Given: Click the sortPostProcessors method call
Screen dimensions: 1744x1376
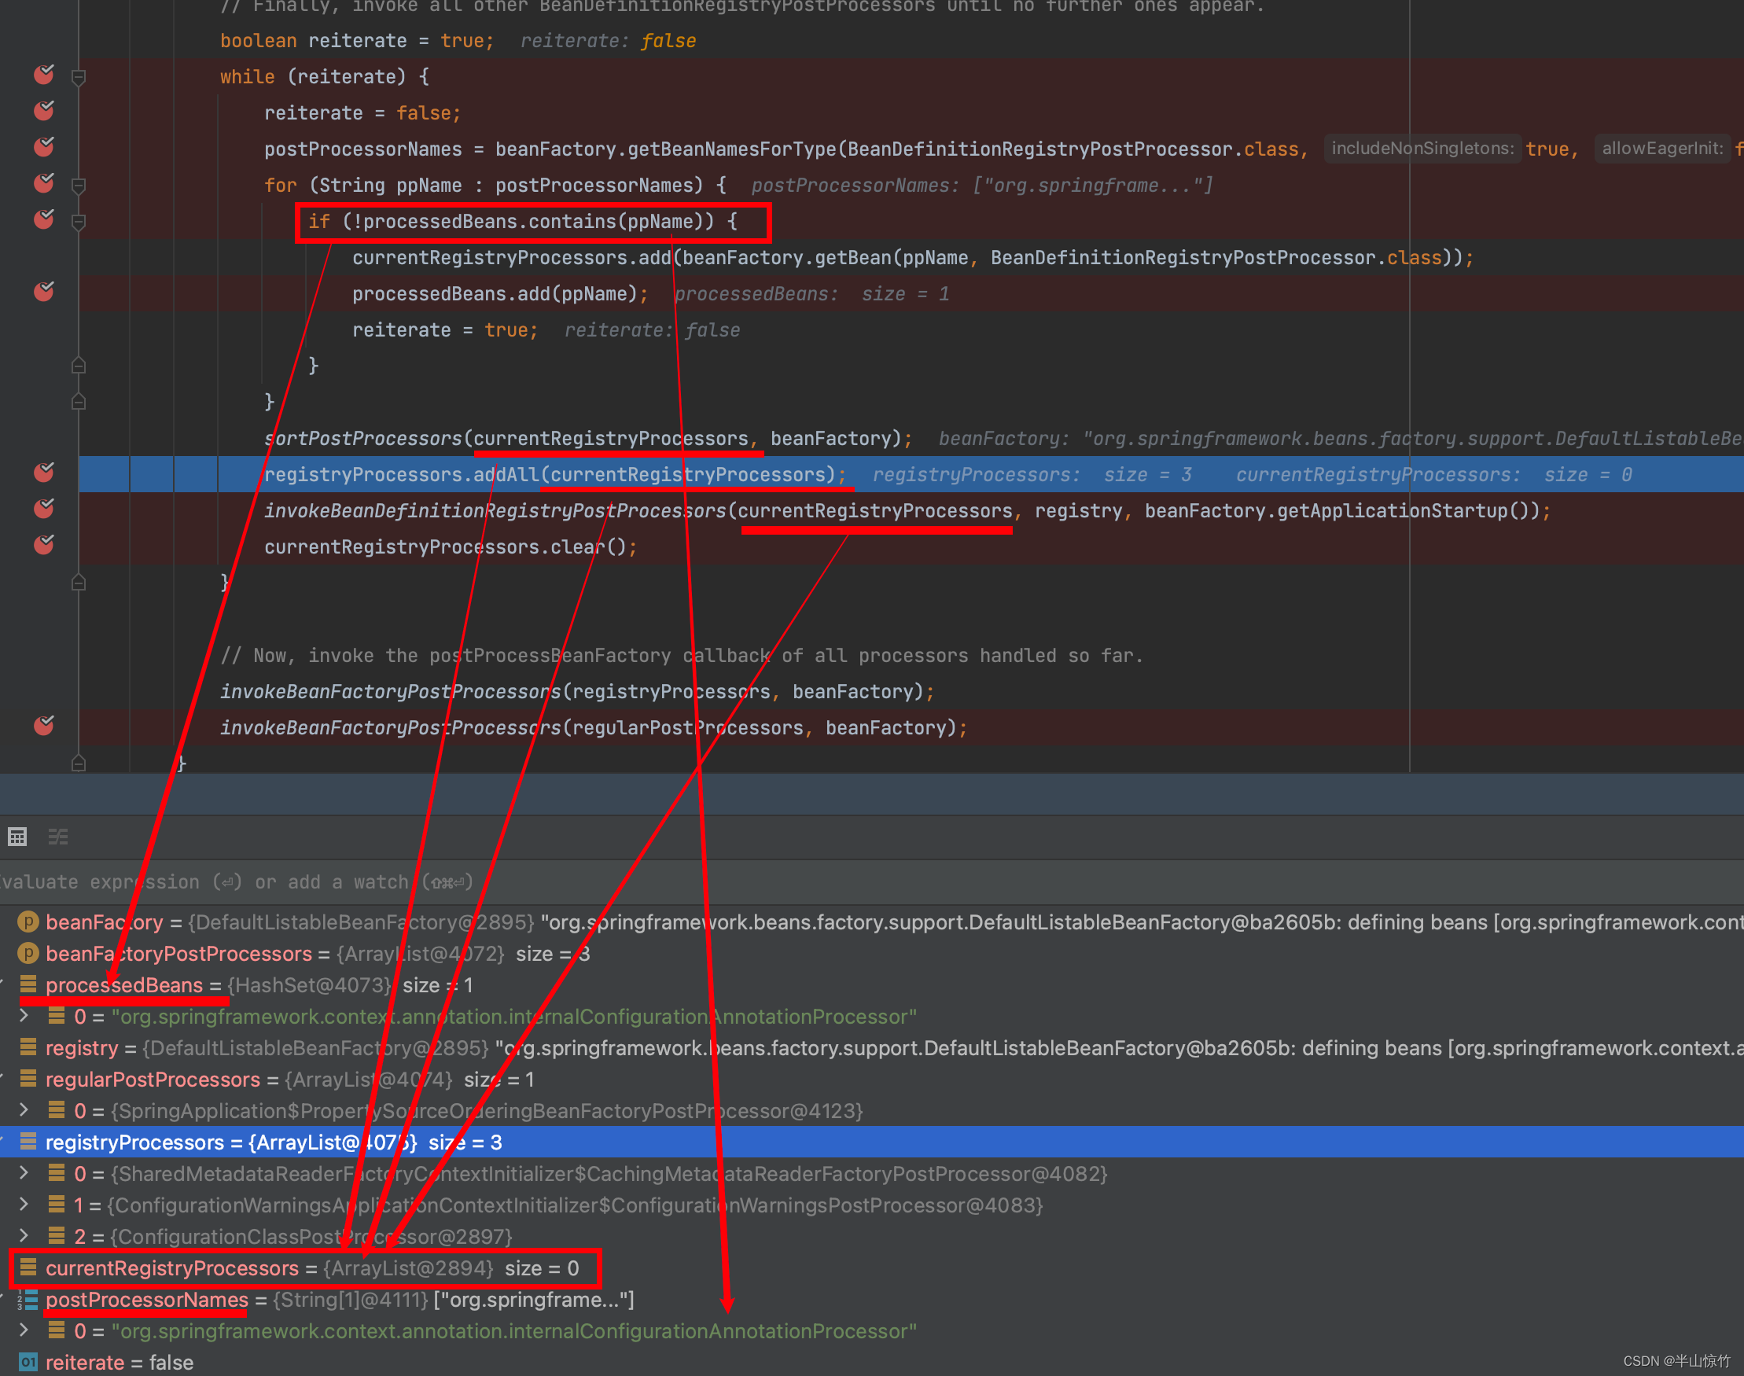Looking at the screenshot, I should tap(362, 438).
